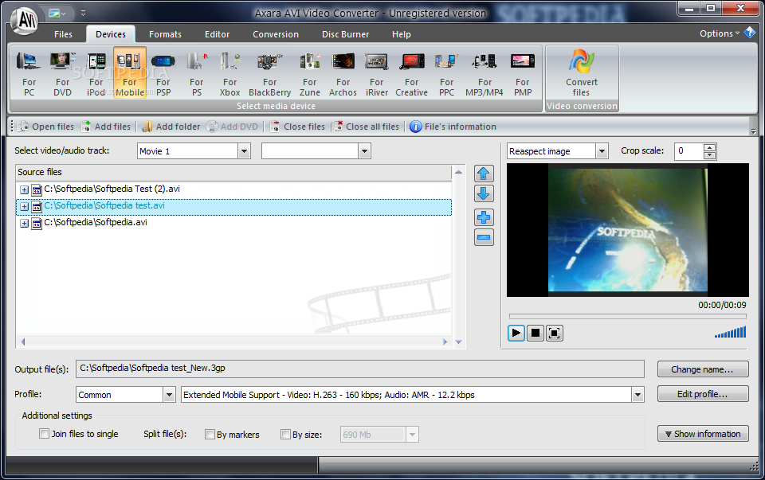Open the Editor tab
Viewport: 765px width, 480px height.
217,34
